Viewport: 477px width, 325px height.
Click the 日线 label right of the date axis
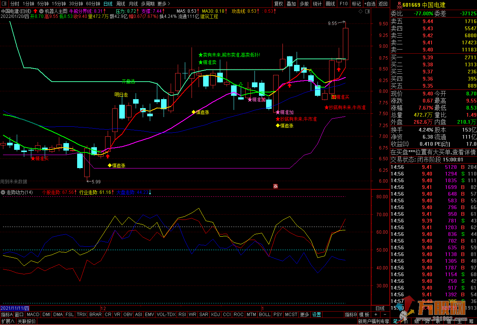(x=380, y=308)
